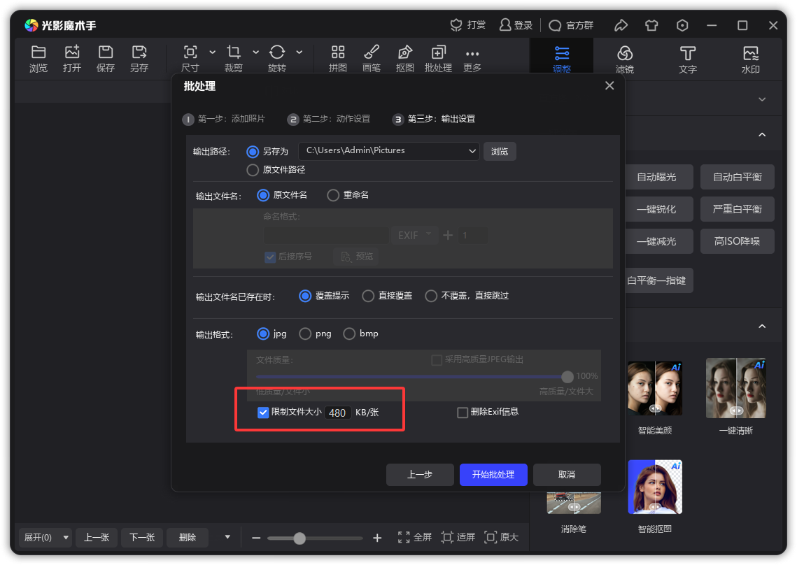Enable the 删除Exif信息 checkbox
This screenshot has height=565, width=797.
tap(463, 413)
